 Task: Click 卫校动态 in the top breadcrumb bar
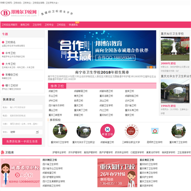[18, 3]
